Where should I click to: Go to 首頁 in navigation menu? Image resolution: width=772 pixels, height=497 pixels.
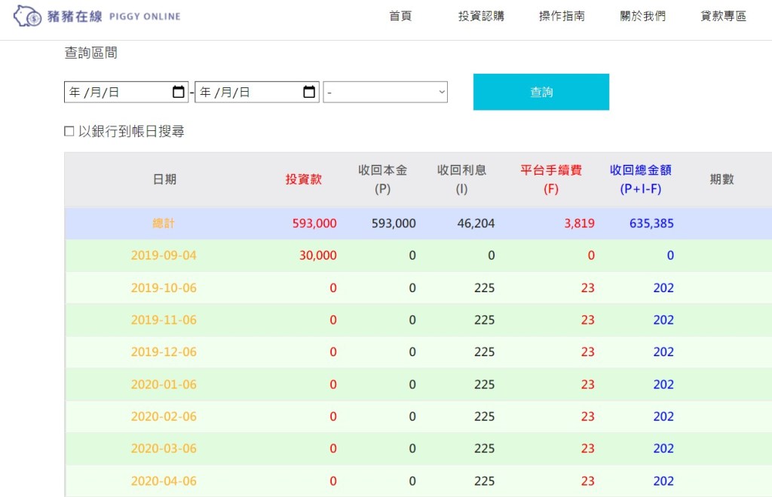(400, 16)
